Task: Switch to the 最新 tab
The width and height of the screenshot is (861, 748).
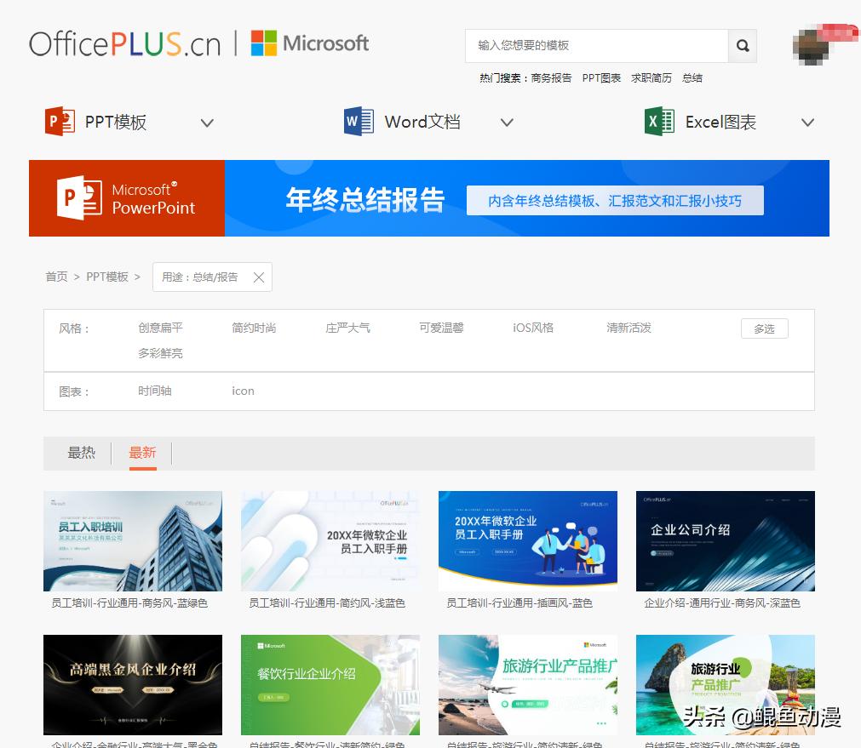Action: coord(143,453)
